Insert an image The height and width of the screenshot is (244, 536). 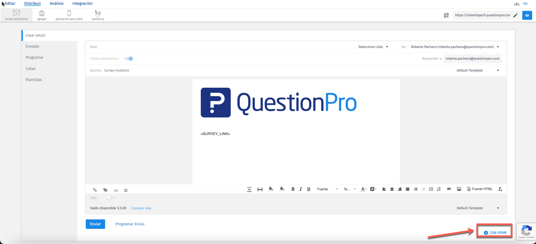[x=459, y=189]
